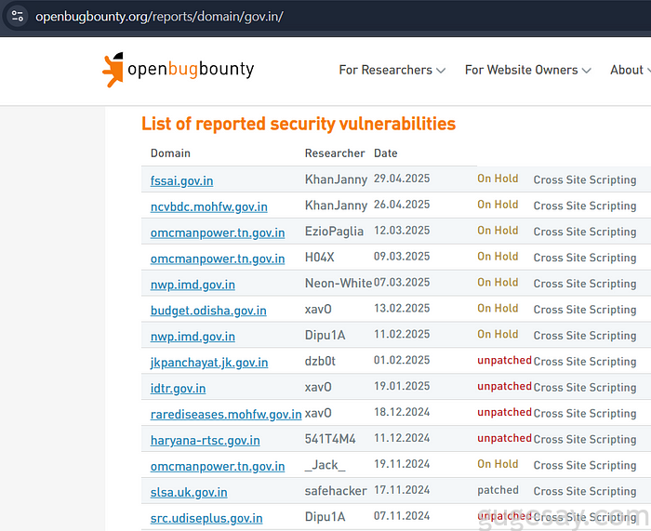Click the date 09.03.2025
Image resolution: width=651 pixels, height=531 pixels.
(x=402, y=256)
